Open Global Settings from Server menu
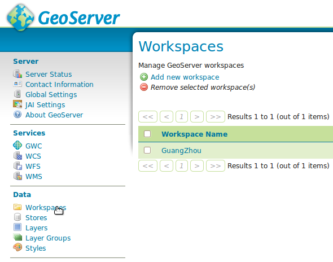Image resolution: width=333 pixels, height=262 pixels. tap(51, 94)
